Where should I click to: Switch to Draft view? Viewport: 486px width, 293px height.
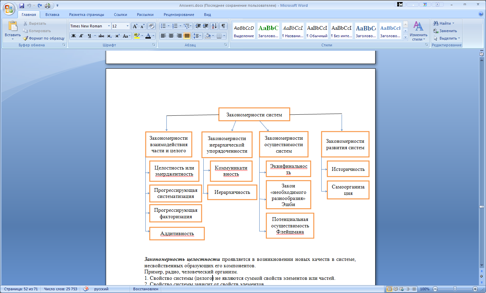(414, 289)
